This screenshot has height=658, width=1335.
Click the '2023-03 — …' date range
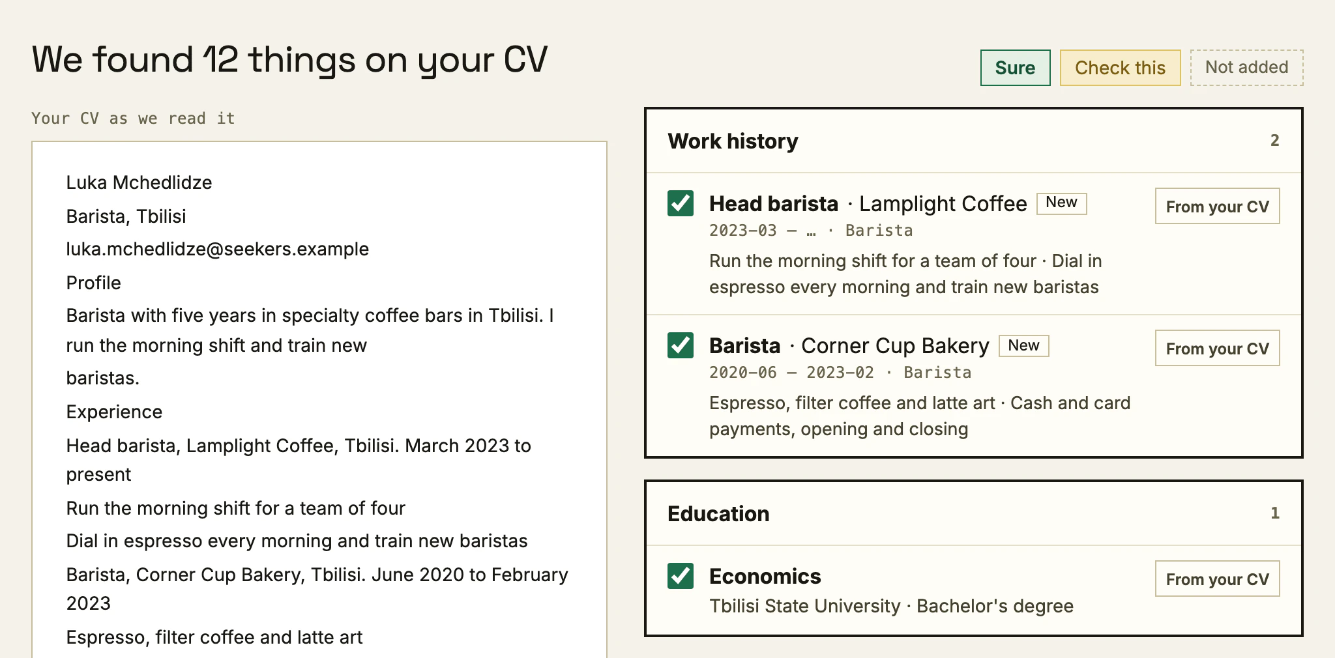(x=762, y=231)
